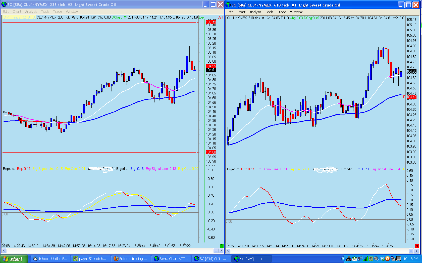Switch to Futures trading Firefox taskbar window
The height and width of the screenshot is (263, 422).
tap(131, 259)
